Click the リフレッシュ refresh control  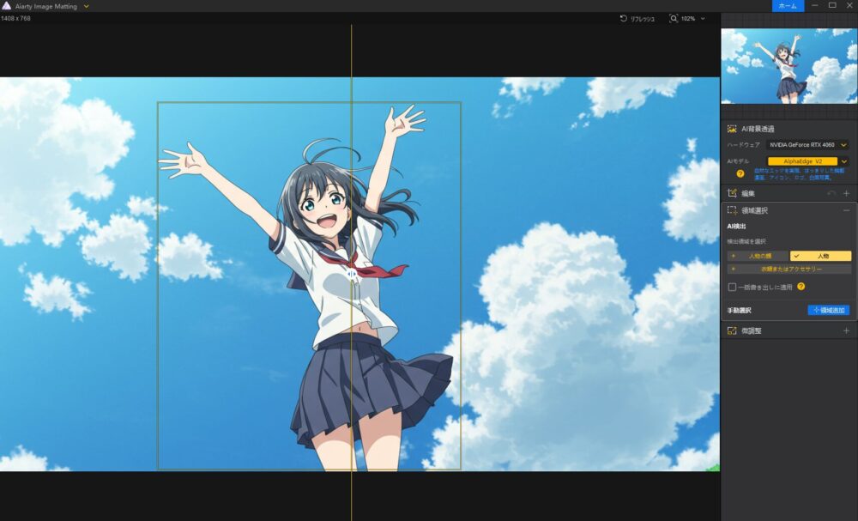pos(637,19)
